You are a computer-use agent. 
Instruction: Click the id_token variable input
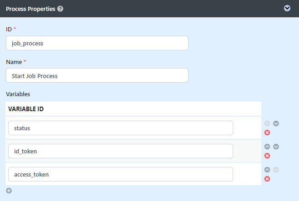click(x=120, y=151)
